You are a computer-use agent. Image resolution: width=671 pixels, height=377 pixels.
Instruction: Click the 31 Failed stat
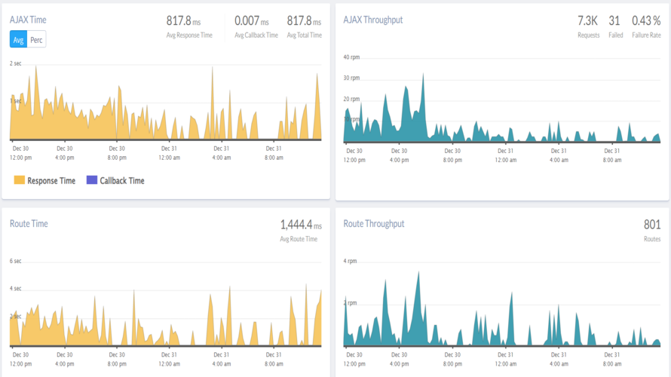[615, 26]
